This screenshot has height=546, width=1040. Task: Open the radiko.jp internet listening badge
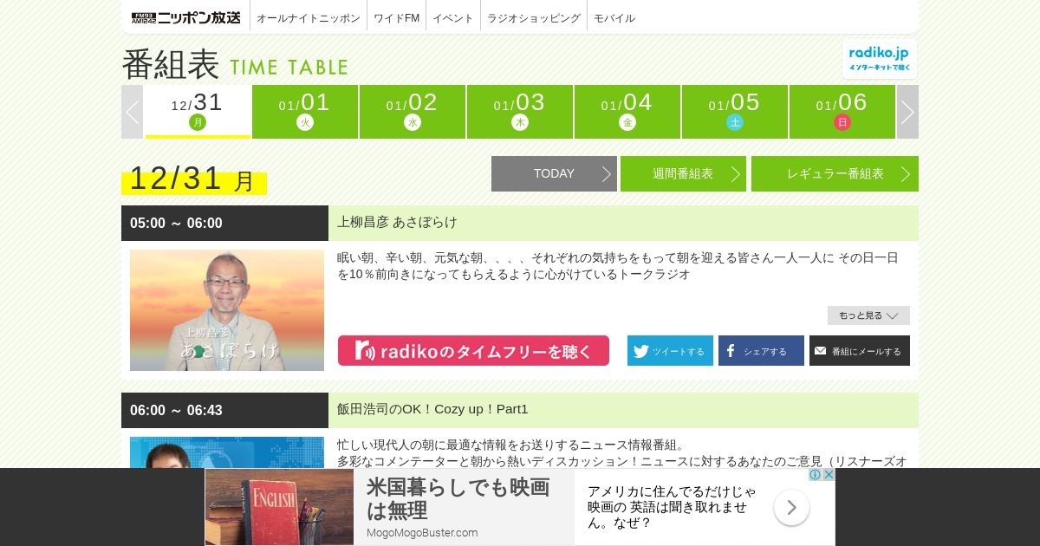point(880,59)
